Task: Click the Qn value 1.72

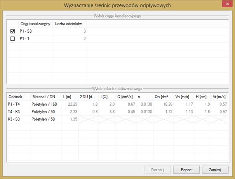Action: pyautogui.click(x=163, y=112)
